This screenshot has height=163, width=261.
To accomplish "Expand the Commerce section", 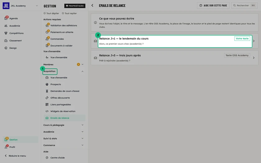I will click(82, 145).
